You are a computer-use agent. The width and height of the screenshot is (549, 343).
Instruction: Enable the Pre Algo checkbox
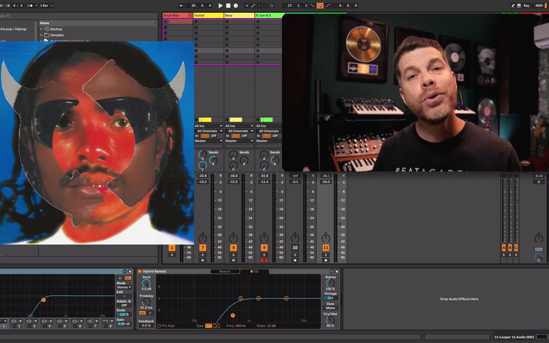pyautogui.click(x=159, y=326)
